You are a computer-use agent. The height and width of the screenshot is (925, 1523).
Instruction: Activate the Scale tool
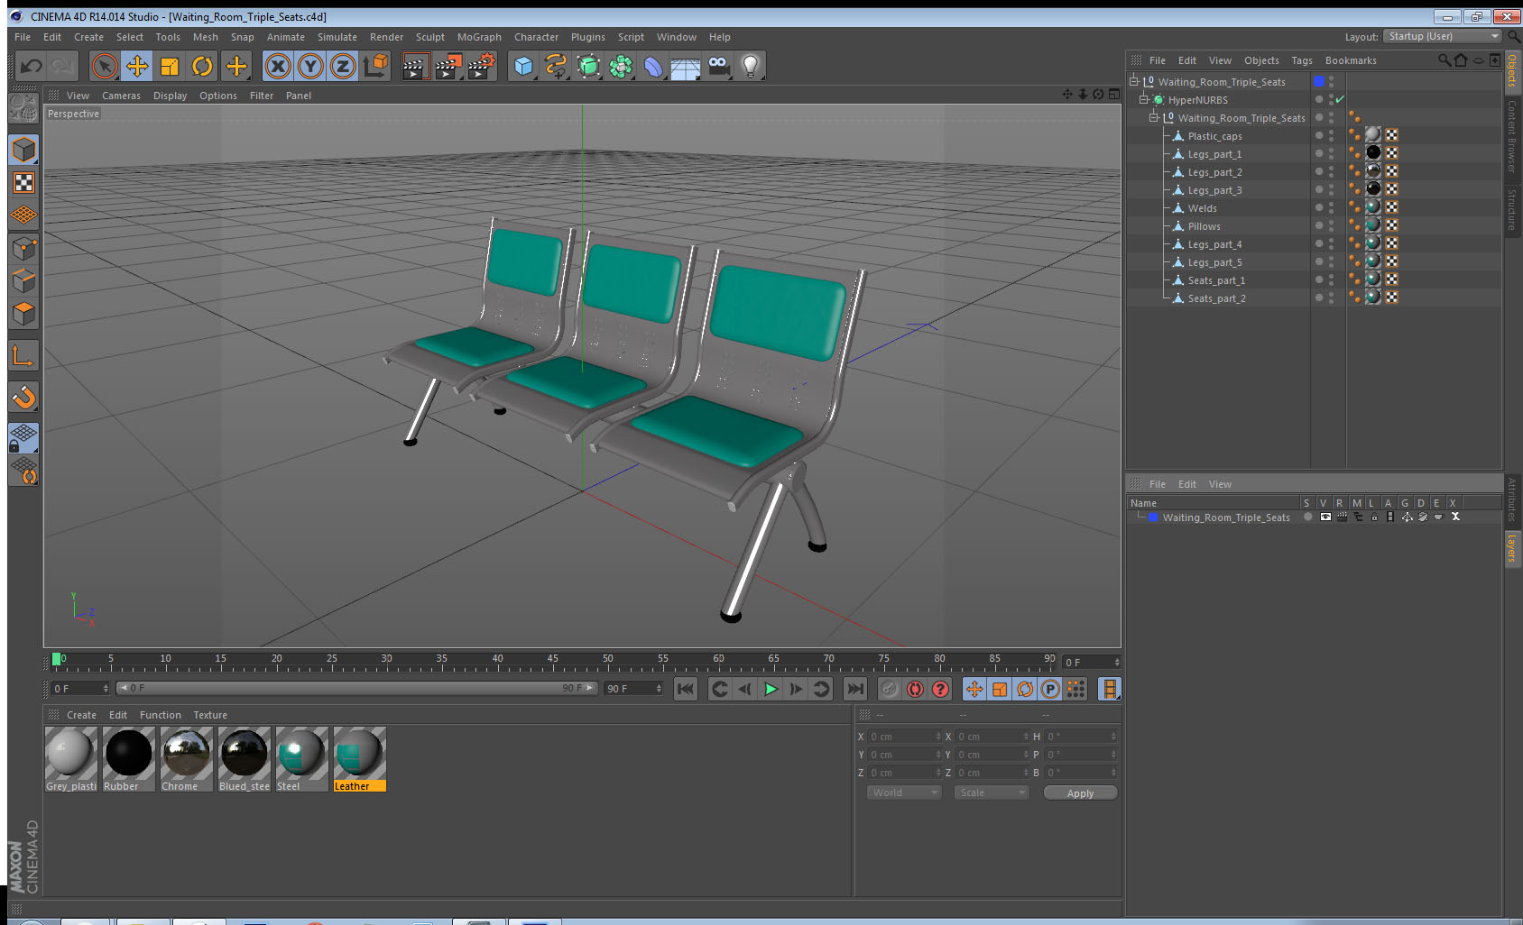coord(170,66)
